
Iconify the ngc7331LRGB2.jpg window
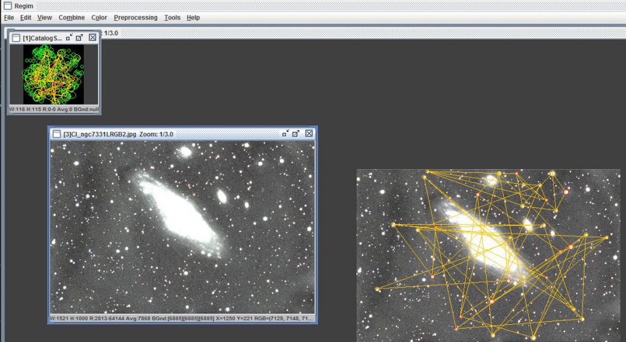[x=285, y=134]
